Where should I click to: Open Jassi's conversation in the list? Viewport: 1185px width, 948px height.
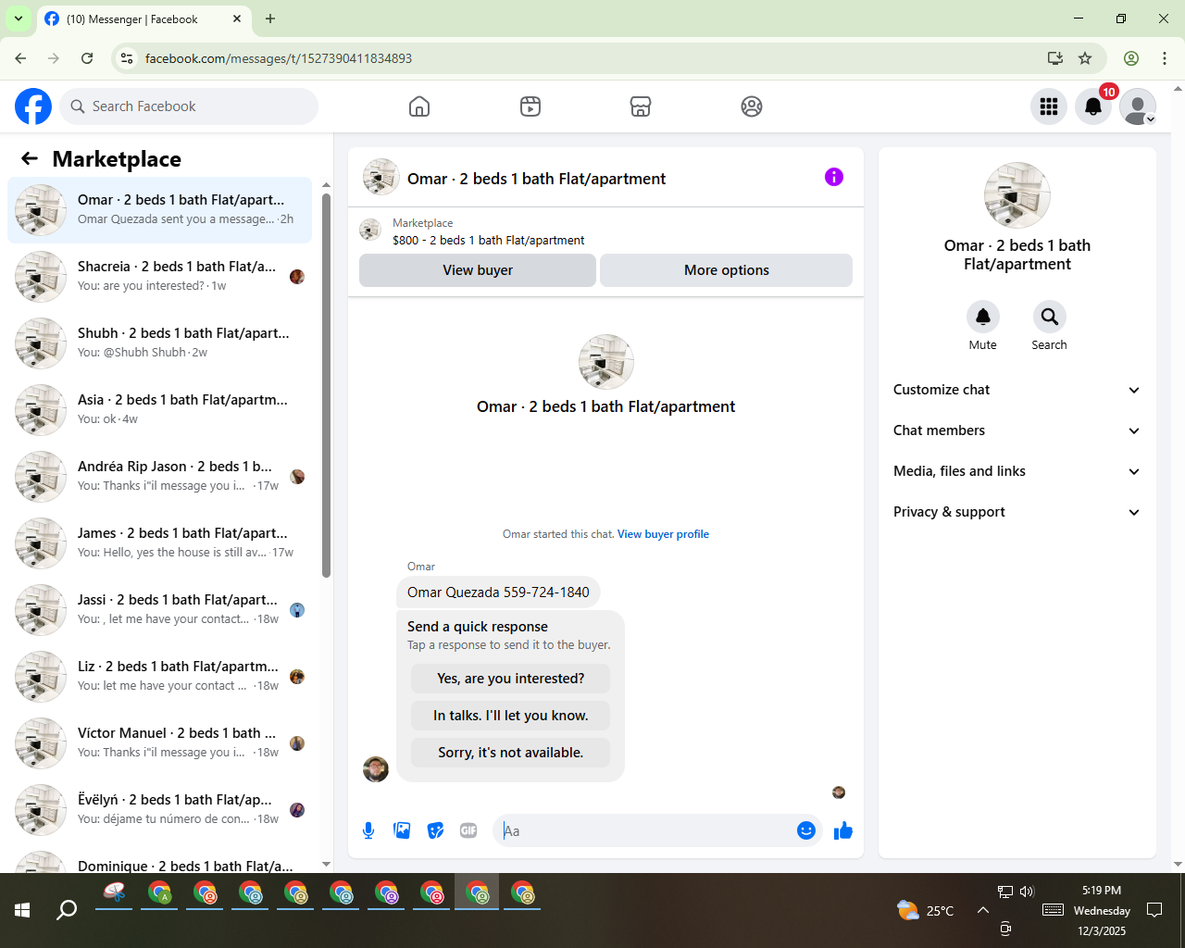160,610
